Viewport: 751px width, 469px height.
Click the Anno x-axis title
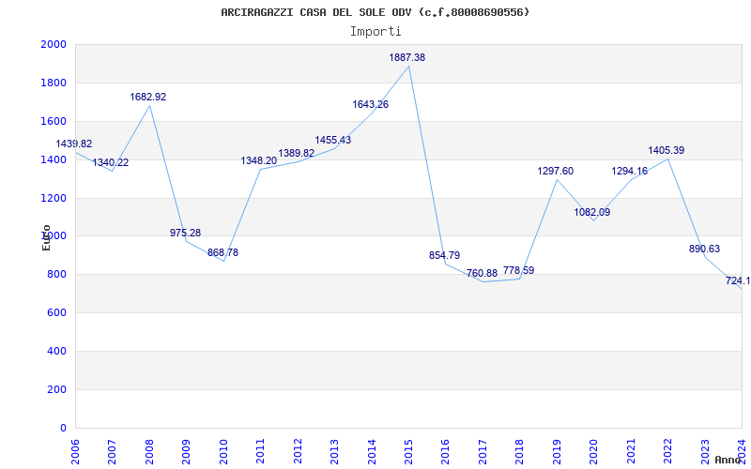[727, 460]
